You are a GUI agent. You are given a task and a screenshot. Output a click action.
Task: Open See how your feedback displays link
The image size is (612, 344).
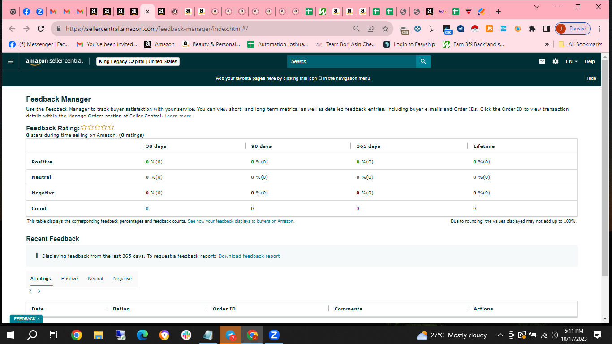[x=241, y=221]
